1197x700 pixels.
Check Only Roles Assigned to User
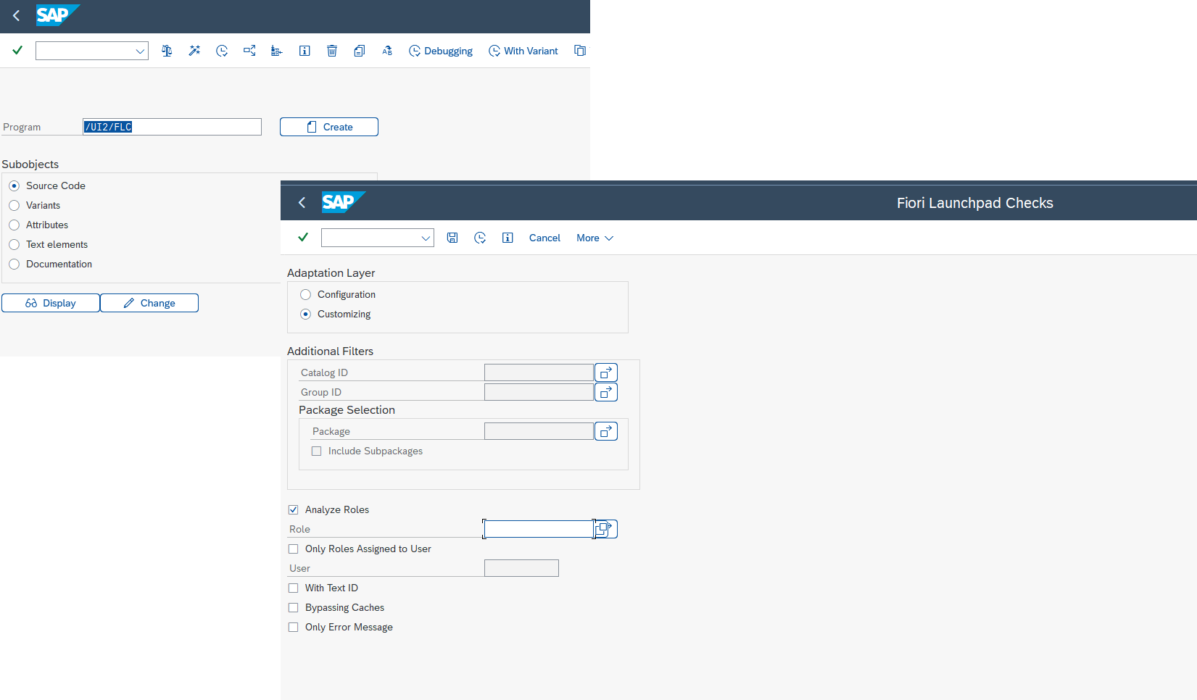[293, 549]
